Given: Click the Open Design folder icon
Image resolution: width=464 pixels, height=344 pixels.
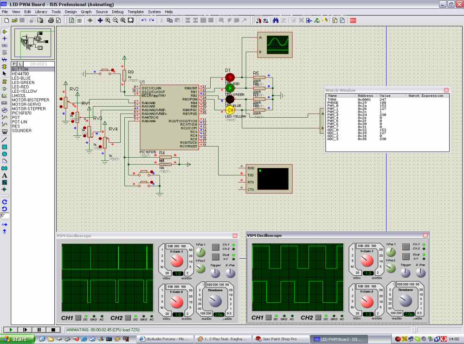Looking at the screenshot, I should pyautogui.click(x=14, y=20).
